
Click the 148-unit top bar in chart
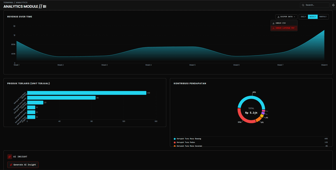point(87,93)
